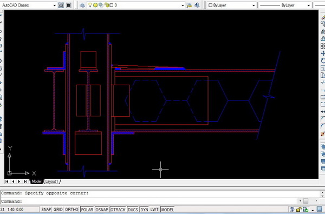Expand the layer list dropdown arrow
Image resolution: width=325 pixels, height=214 pixels.
tap(183, 5)
